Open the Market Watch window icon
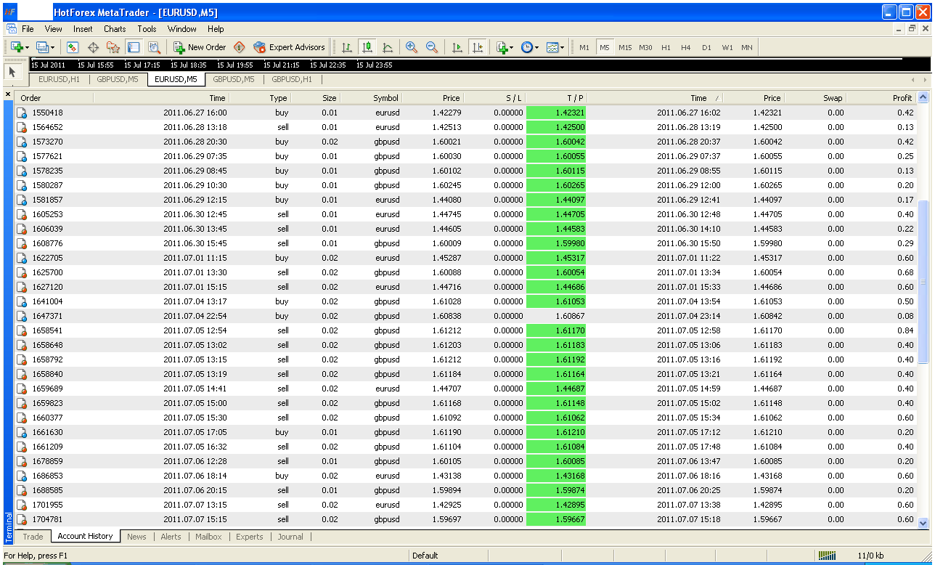This screenshot has height=565, width=935. click(x=73, y=47)
